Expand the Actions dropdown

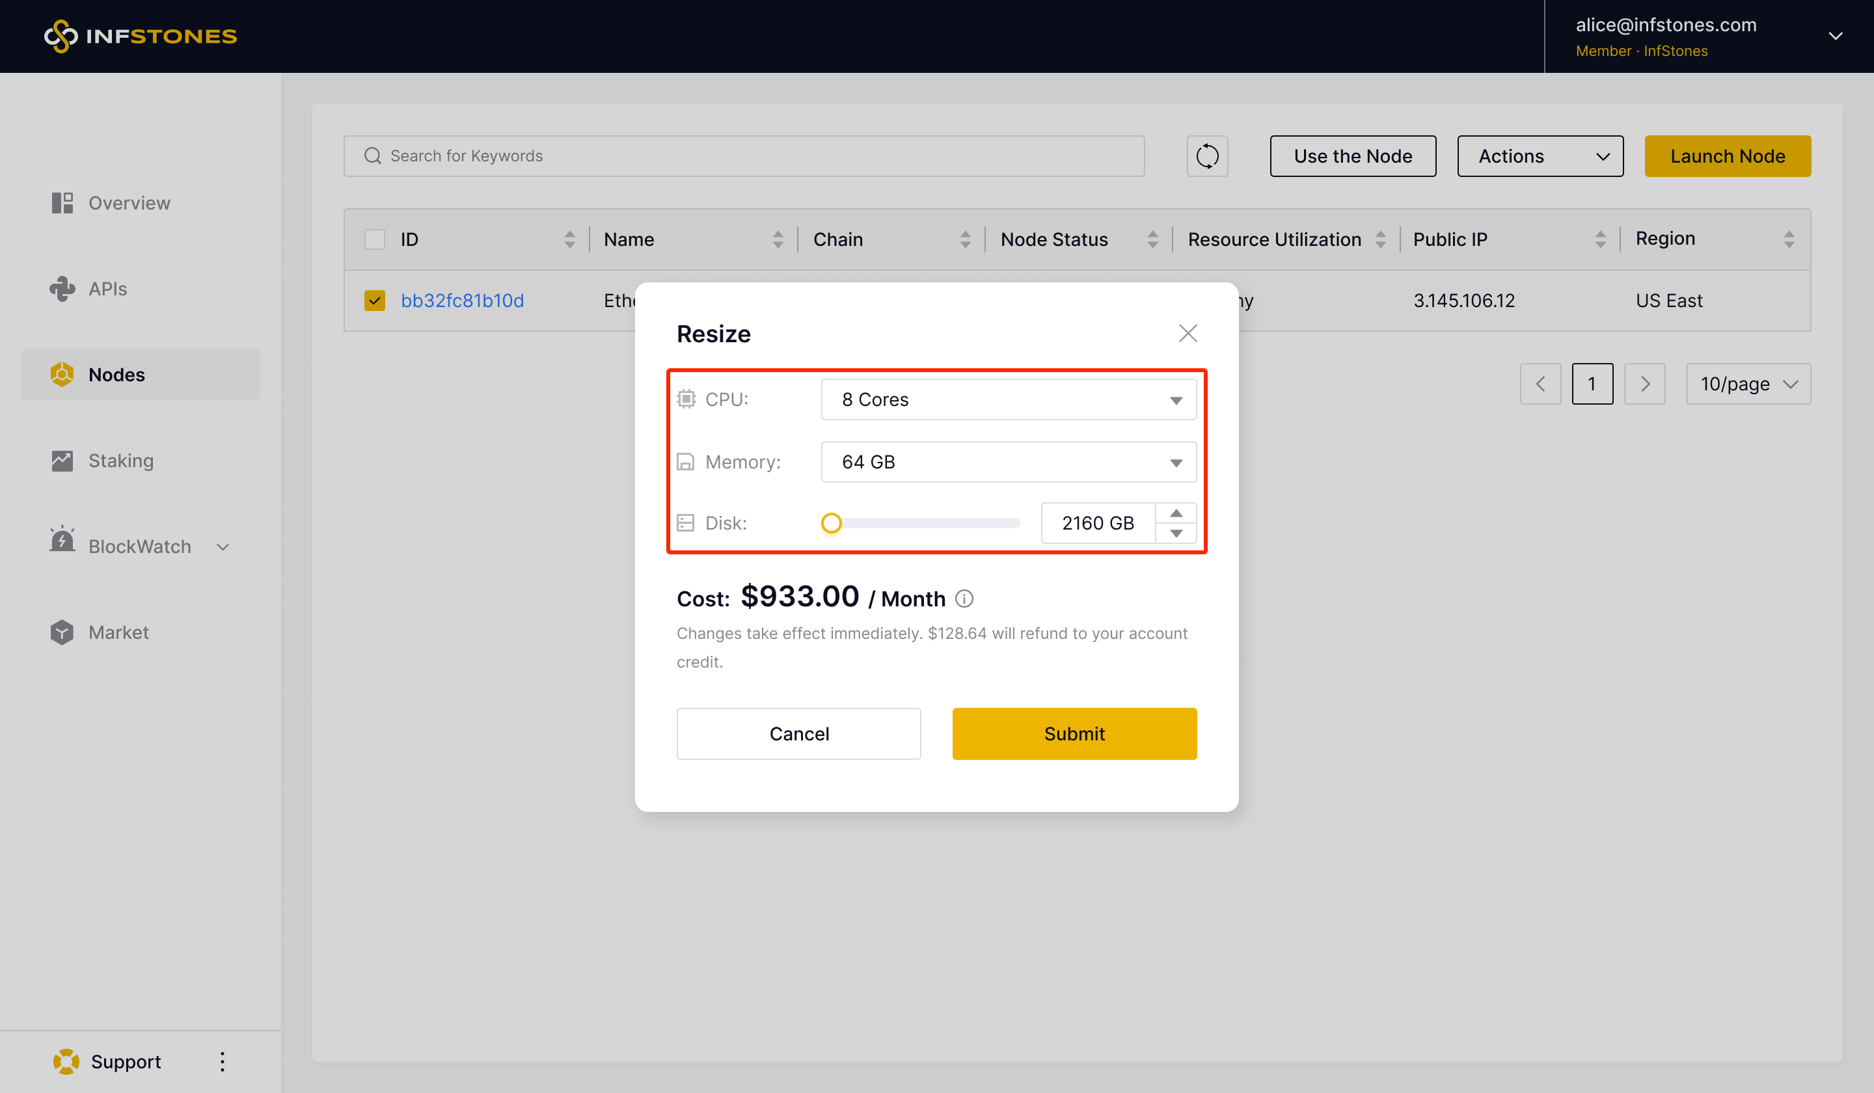click(1540, 156)
